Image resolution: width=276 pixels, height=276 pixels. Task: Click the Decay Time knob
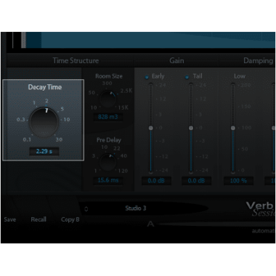44,122
